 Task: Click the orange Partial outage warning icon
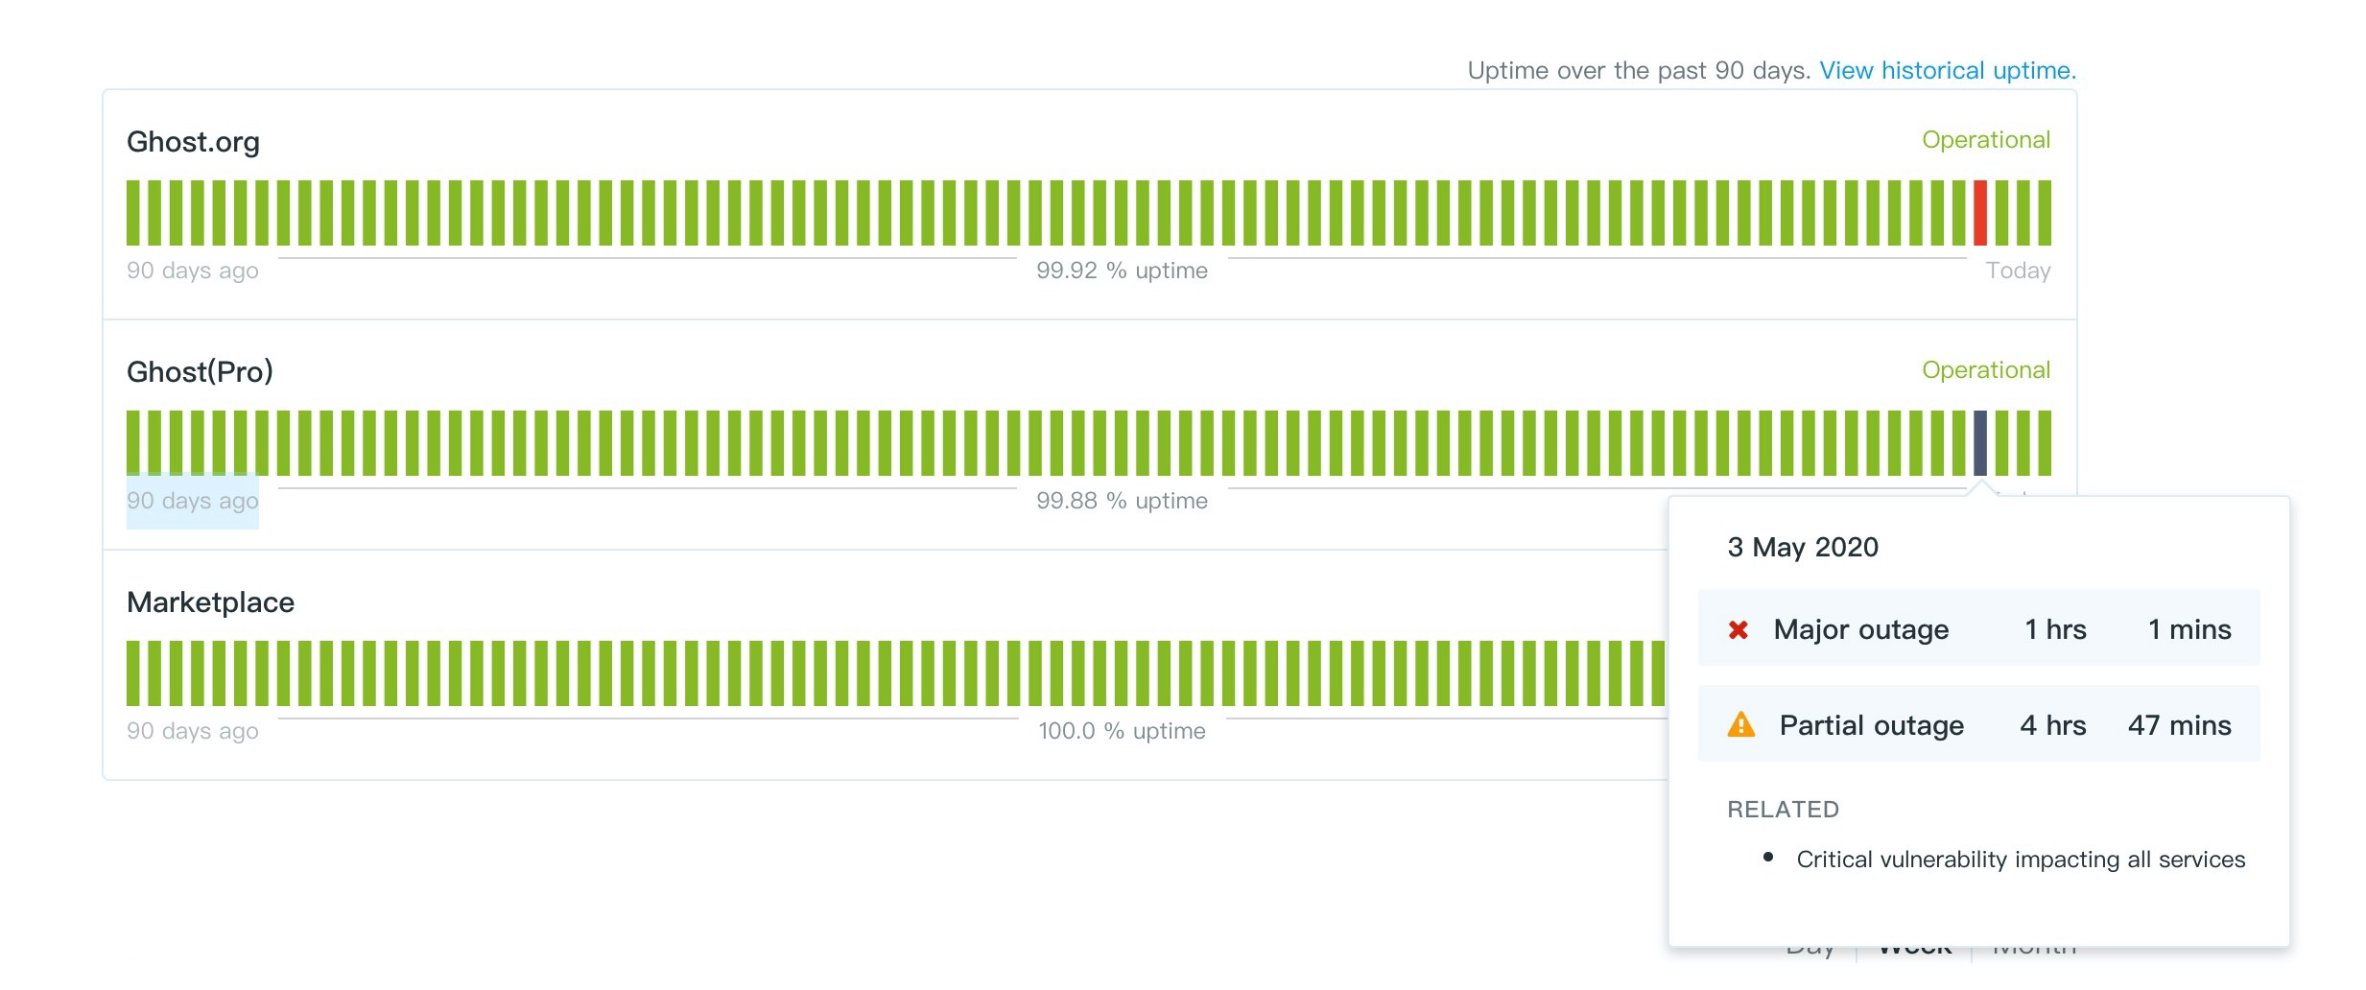tap(1740, 725)
